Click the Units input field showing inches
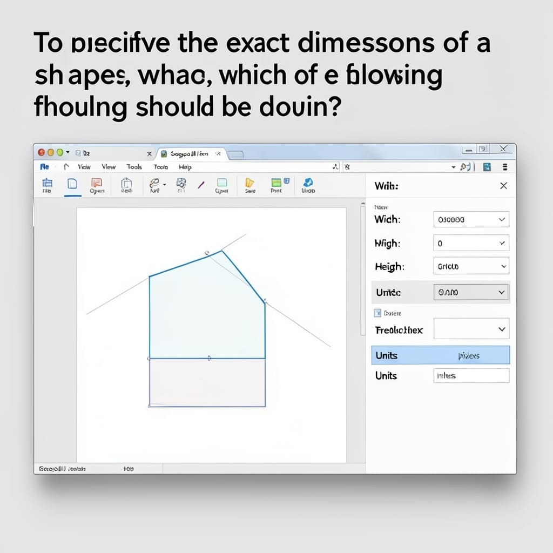This screenshot has width=553, height=553. click(x=471, y=376)
